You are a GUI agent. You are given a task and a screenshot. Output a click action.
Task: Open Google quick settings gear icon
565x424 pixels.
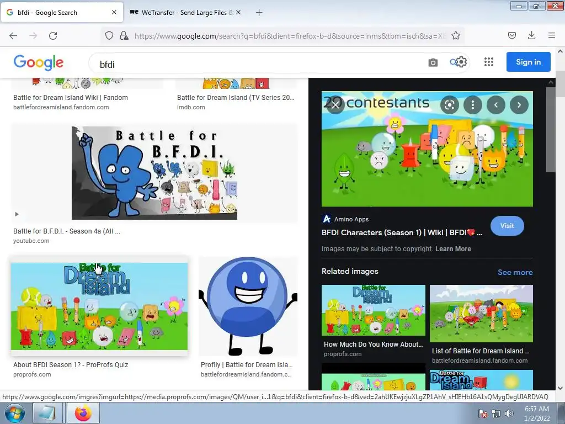(462, 62)
